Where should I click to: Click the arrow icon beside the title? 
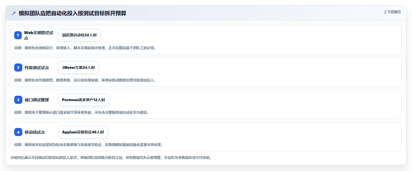coord(14,13)
